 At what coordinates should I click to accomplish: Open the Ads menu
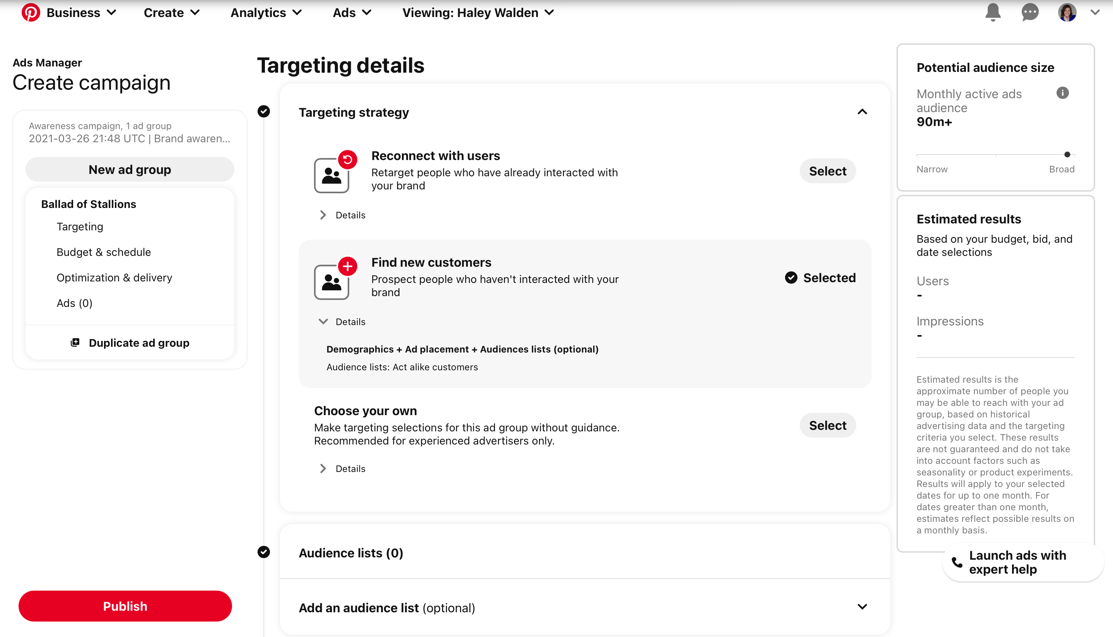pos(352,13)
